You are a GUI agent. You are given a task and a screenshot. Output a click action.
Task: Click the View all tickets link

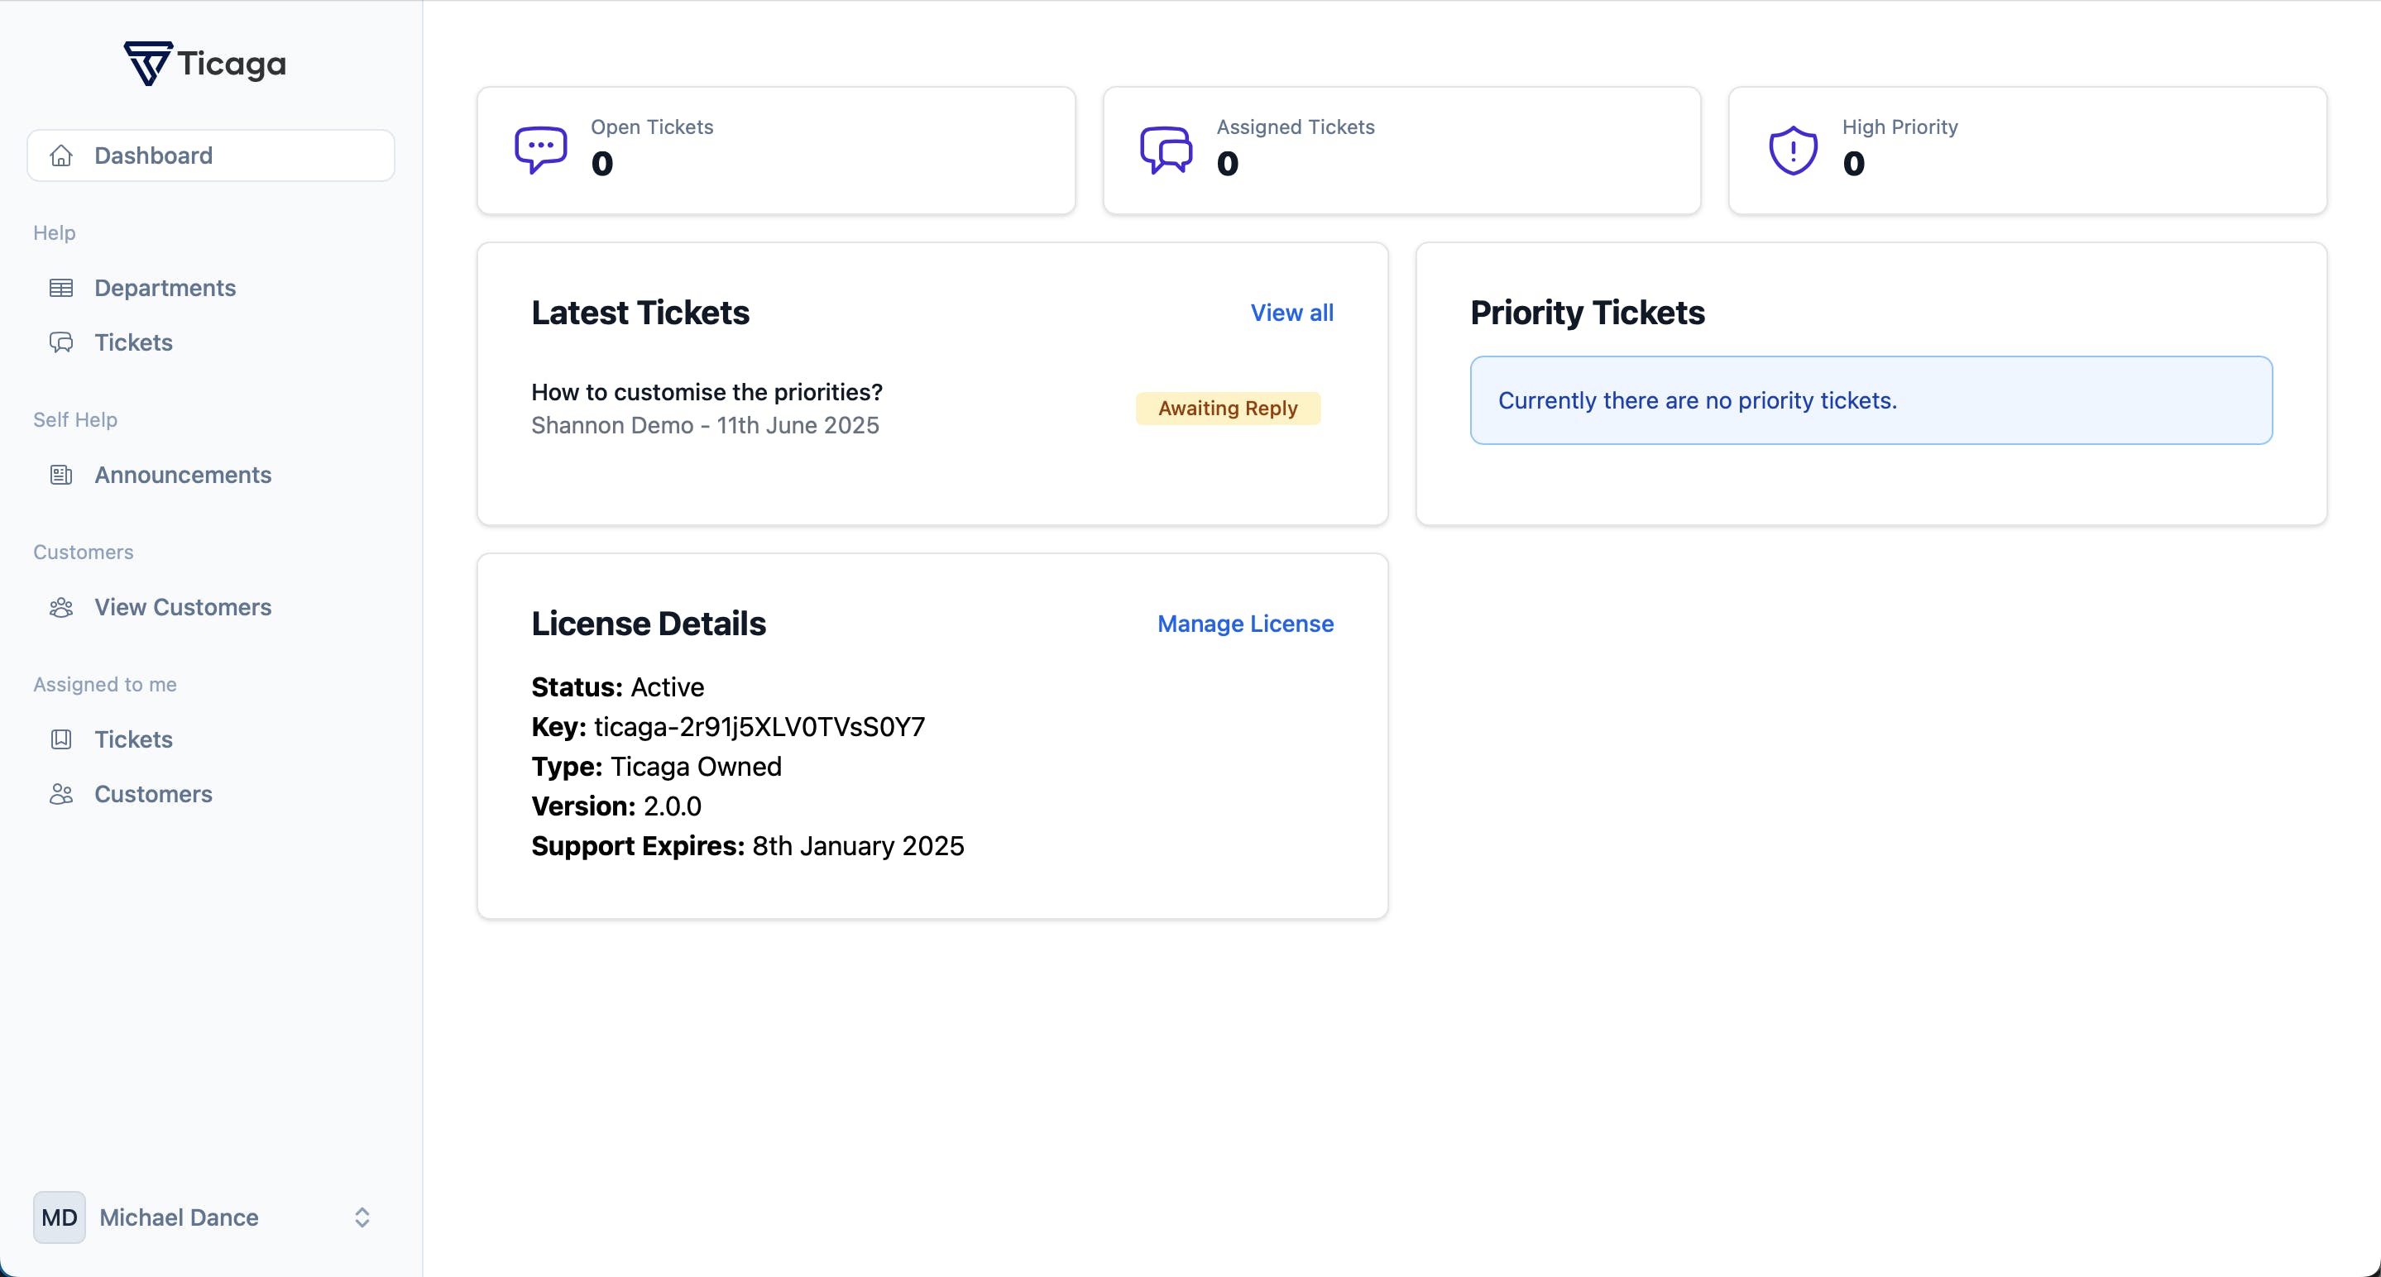point(1291,313)
